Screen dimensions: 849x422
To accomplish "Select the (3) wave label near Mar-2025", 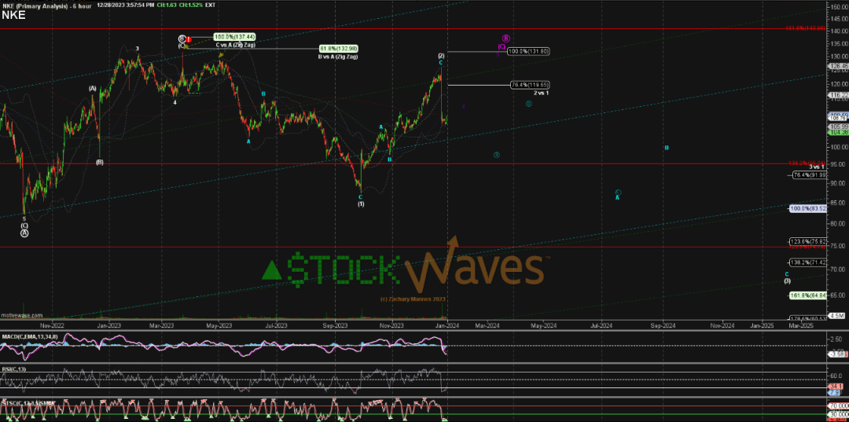I will click(x=787, y=281).
